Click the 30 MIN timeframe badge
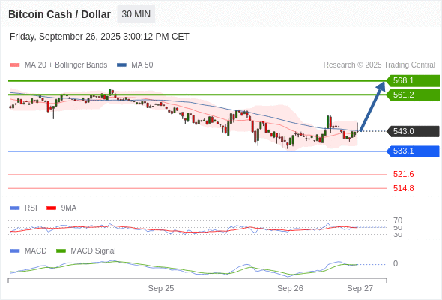This screenshot has width=442, height=300. (136, 14)
